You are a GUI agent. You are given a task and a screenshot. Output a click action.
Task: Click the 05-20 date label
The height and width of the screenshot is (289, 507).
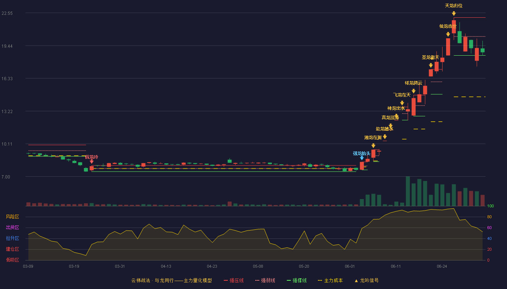[x=304, y=266]
